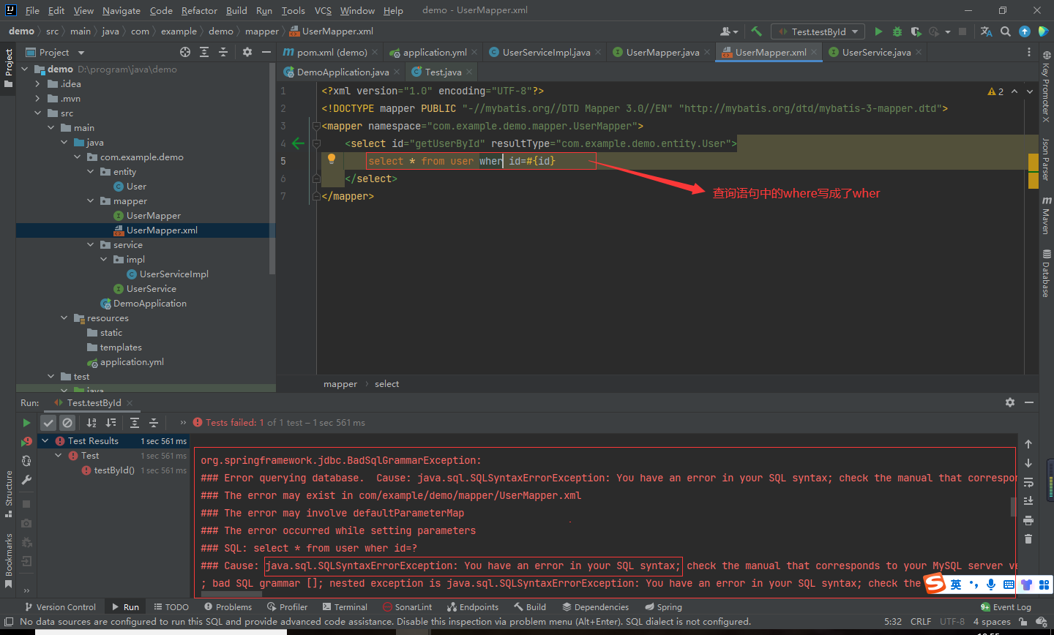Screen dimensions: 1054x635
Task: Toggle scroll to end in console
Action: (1028, 501)
